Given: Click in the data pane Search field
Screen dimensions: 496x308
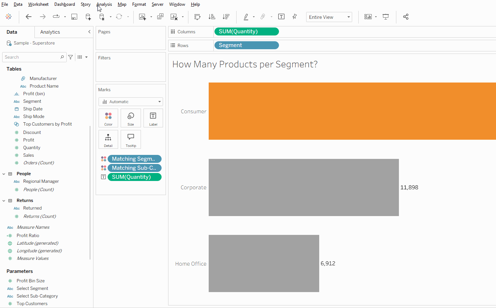Looking at the screenshot, I should pyautogui.click(x=31, y=57).
